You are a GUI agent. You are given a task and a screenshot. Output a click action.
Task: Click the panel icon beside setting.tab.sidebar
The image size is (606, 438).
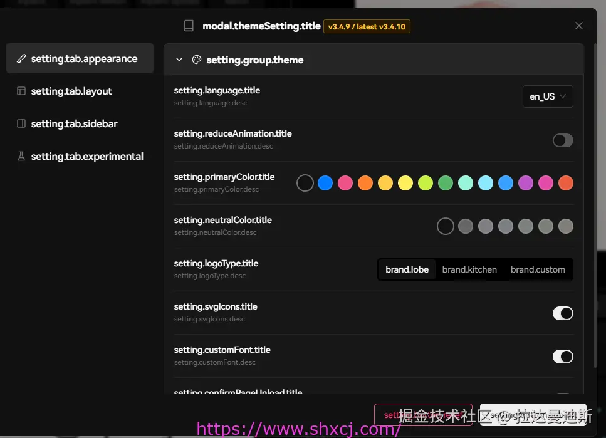click(x=21, y=123)
